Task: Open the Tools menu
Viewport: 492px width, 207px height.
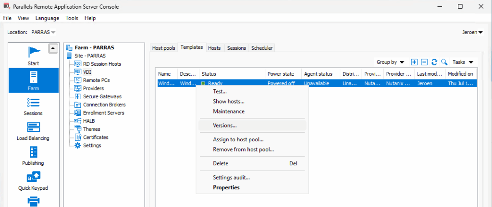Action: 72,18
